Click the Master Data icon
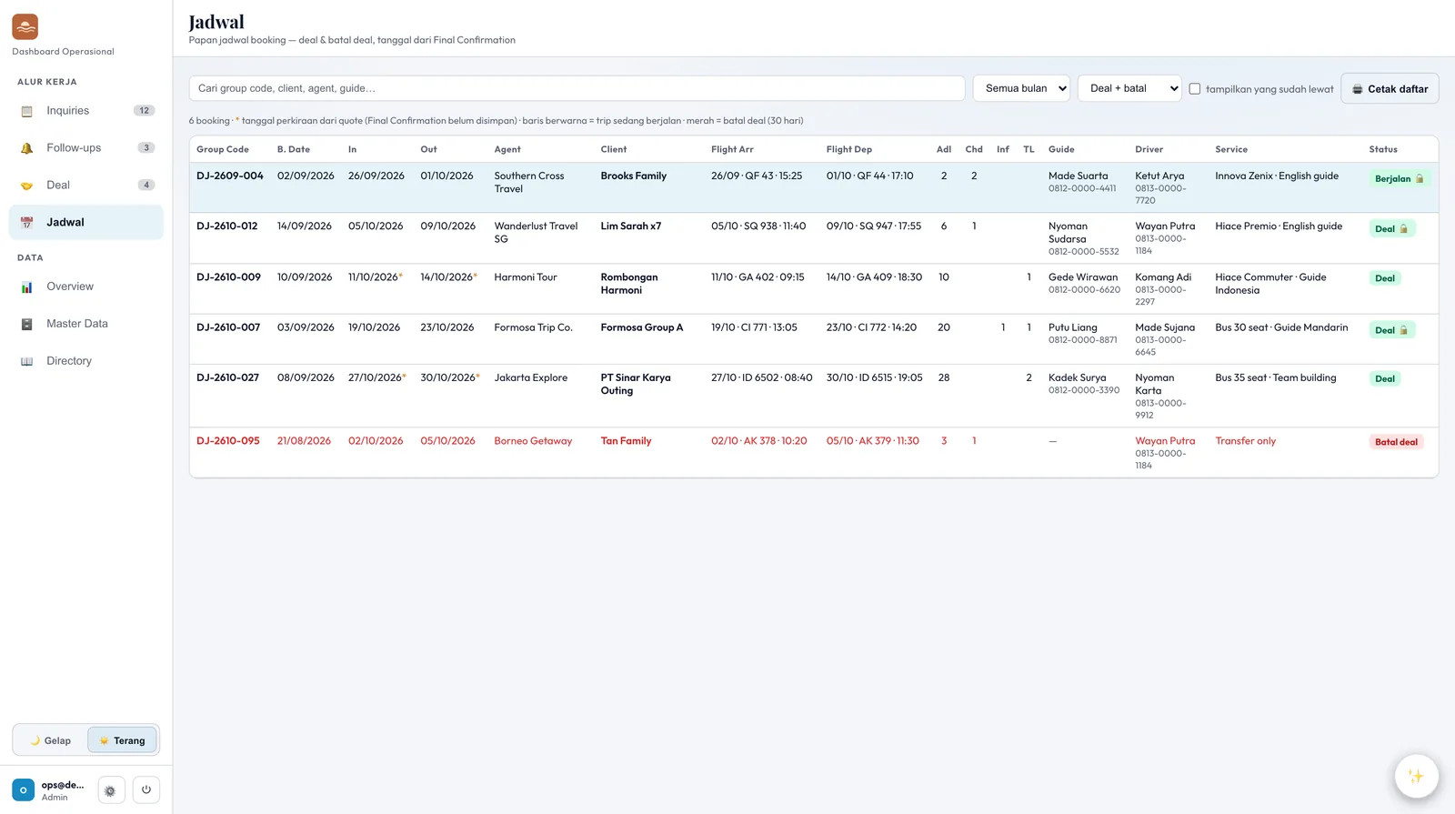The image size is (1455, 814). [27, 324]
